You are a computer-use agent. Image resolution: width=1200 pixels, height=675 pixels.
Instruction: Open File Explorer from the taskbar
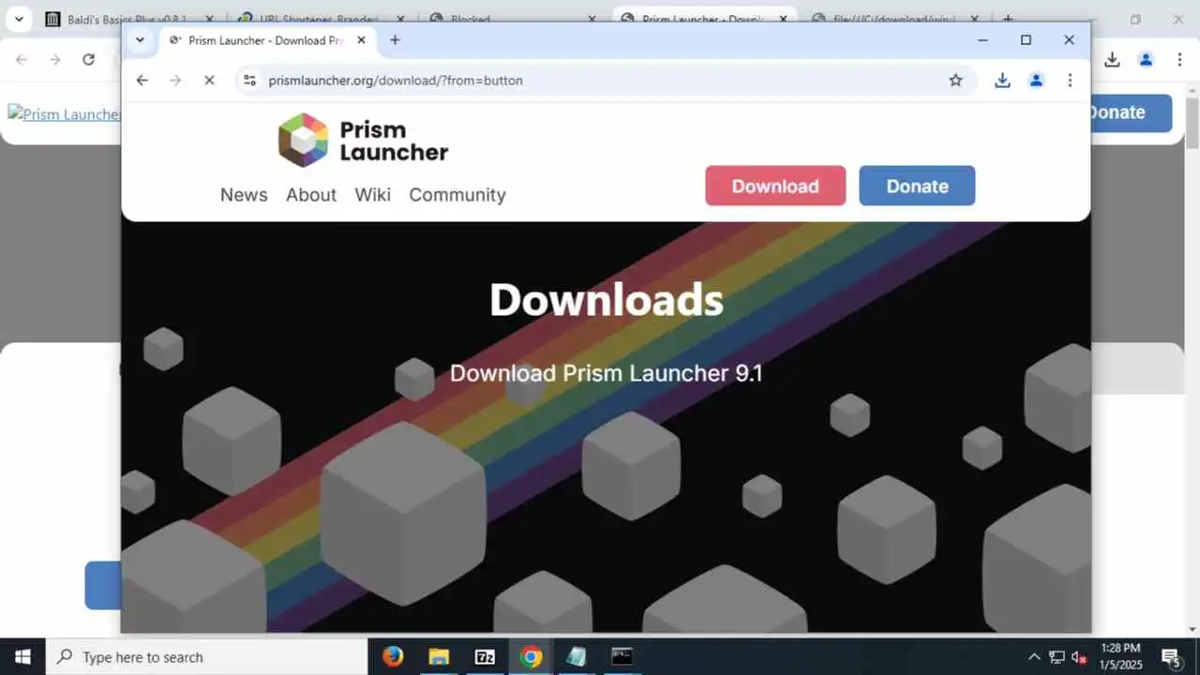439,656
